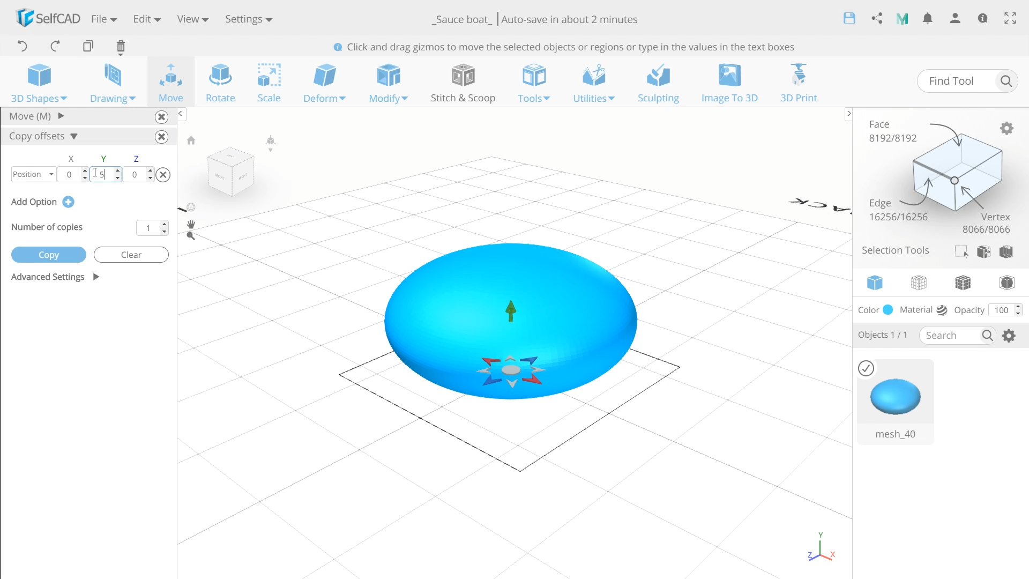Click the redo arrow icon
Image resolution: width=1029 pixels, height=579 pixels.
click(x=55, y=46)
